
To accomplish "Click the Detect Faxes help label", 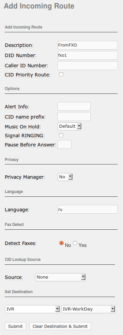I will point(21,243).
